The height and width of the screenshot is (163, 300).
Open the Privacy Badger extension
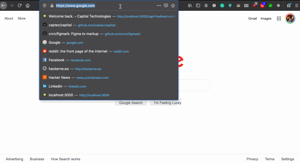click(238, 5)
